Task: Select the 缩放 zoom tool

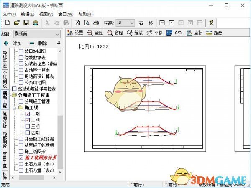Action: click(x=135, y=33)
